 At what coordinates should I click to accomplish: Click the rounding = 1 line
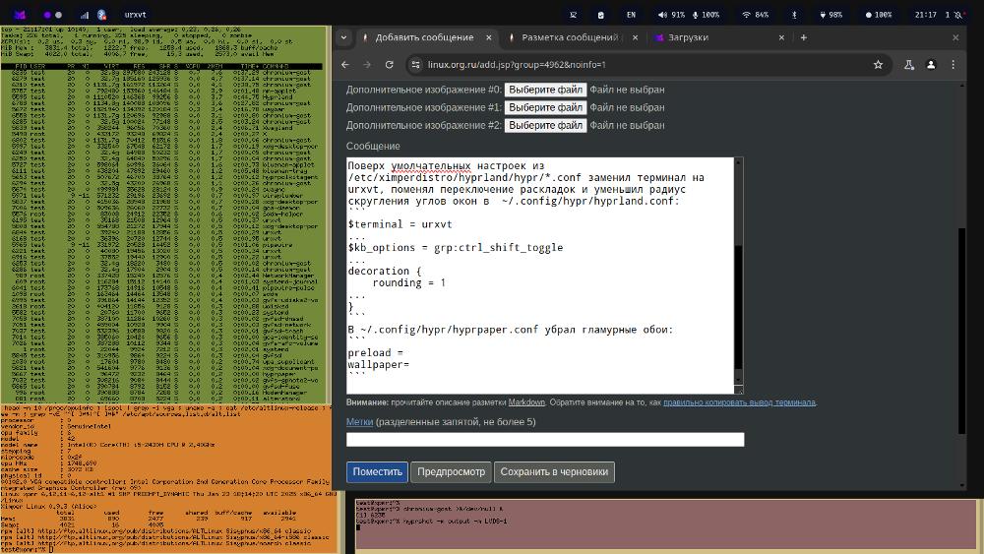coord(408,283)
